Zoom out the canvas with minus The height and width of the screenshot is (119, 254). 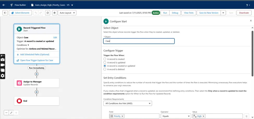pos(6,113)
